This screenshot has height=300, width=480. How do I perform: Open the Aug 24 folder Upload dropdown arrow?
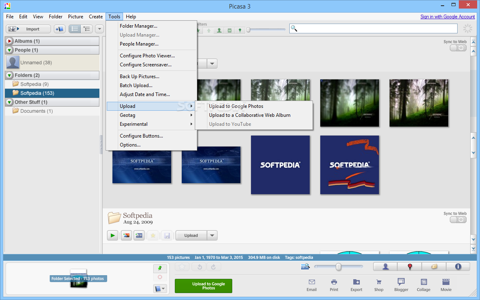pos(212,235)
